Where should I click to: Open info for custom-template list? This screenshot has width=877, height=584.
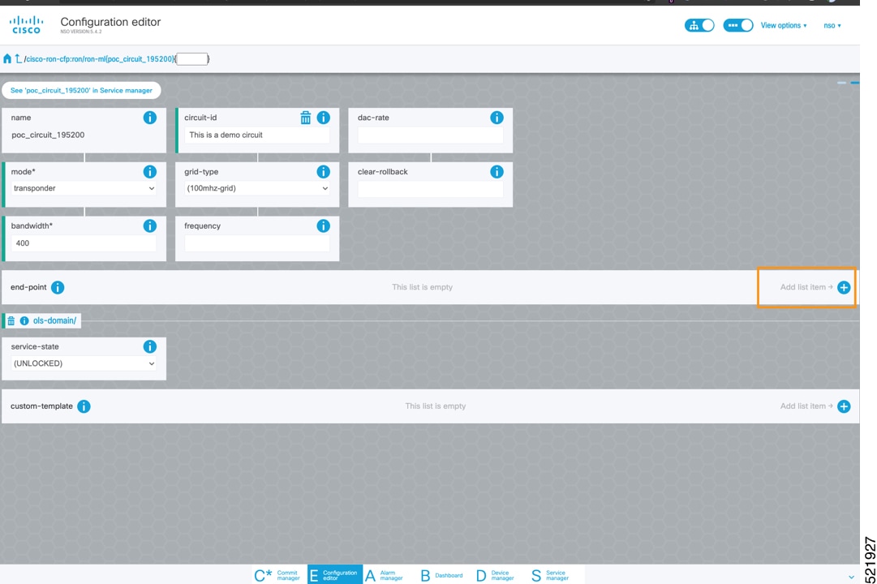coord(84,406)
